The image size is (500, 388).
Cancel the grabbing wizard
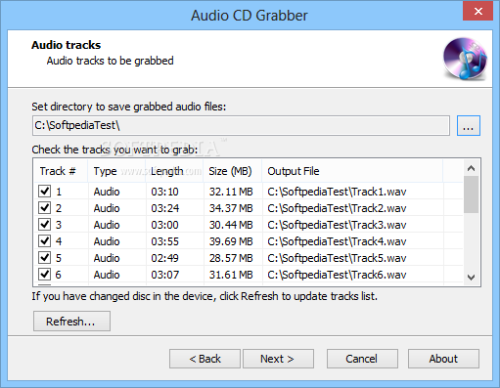[362, 359]
